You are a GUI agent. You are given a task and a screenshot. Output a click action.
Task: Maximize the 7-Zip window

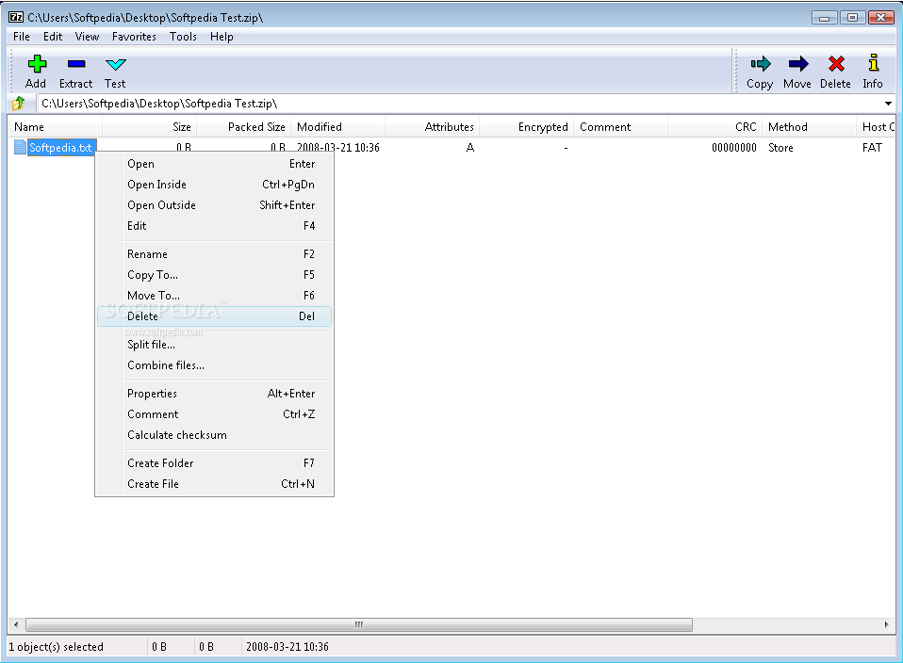(852, 18)
